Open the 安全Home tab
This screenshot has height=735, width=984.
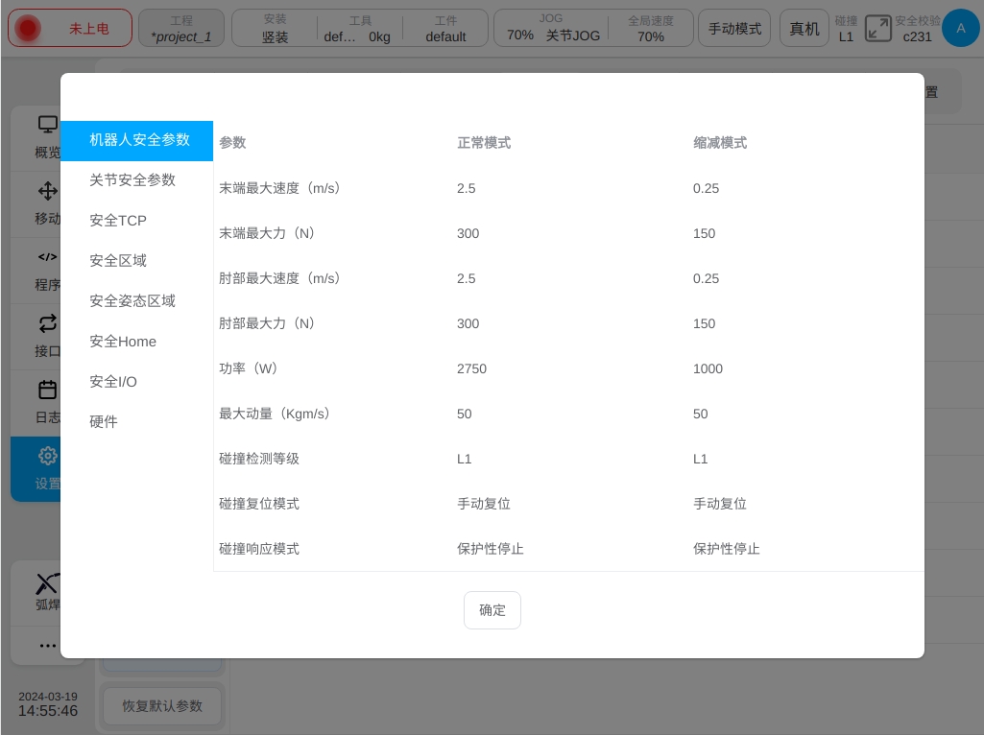pyautogui.click(x=123, y=342)
